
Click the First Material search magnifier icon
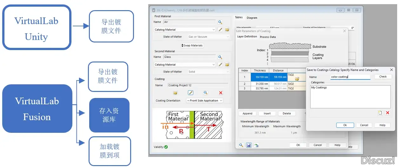pos(220,22)
